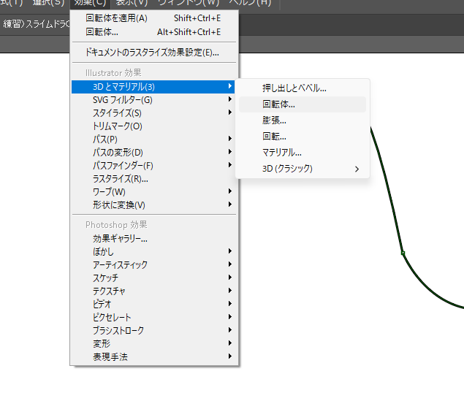The width and height of the screenshot is (464, 401).
Task: Expand the 3D (クラシック) submenu
Action: [x=287, y=169]
